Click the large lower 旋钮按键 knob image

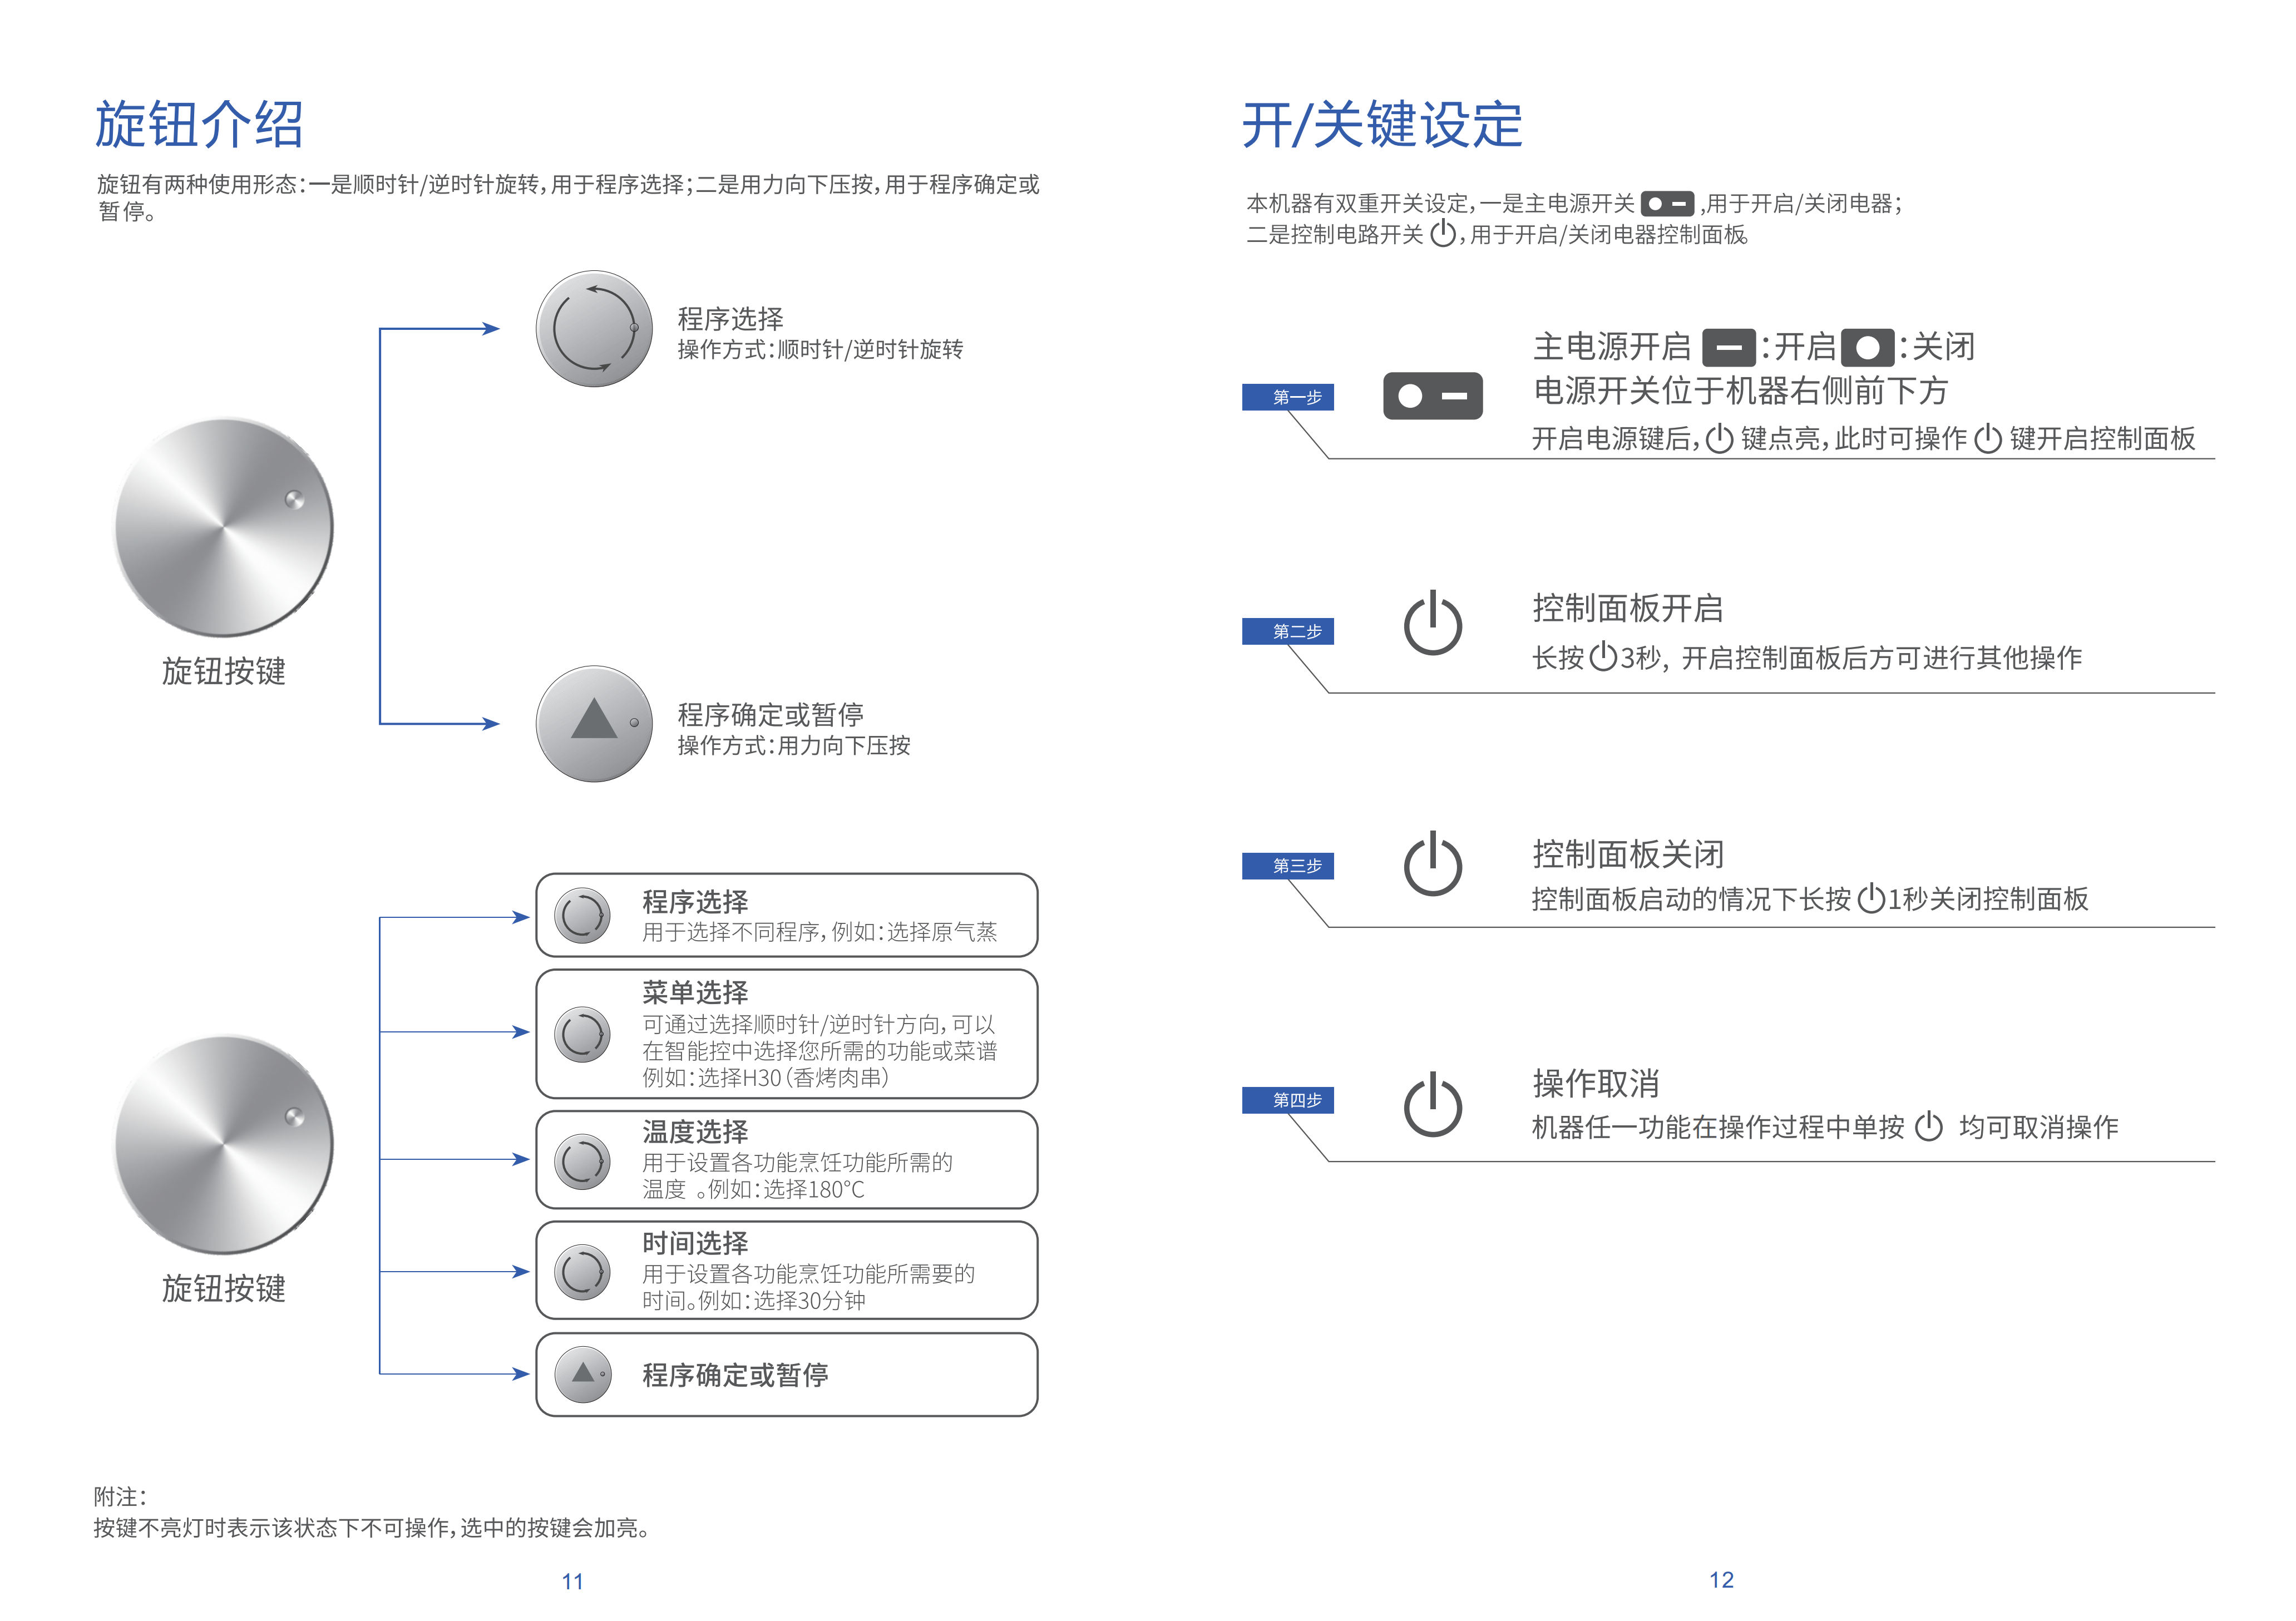[223, 1144]
